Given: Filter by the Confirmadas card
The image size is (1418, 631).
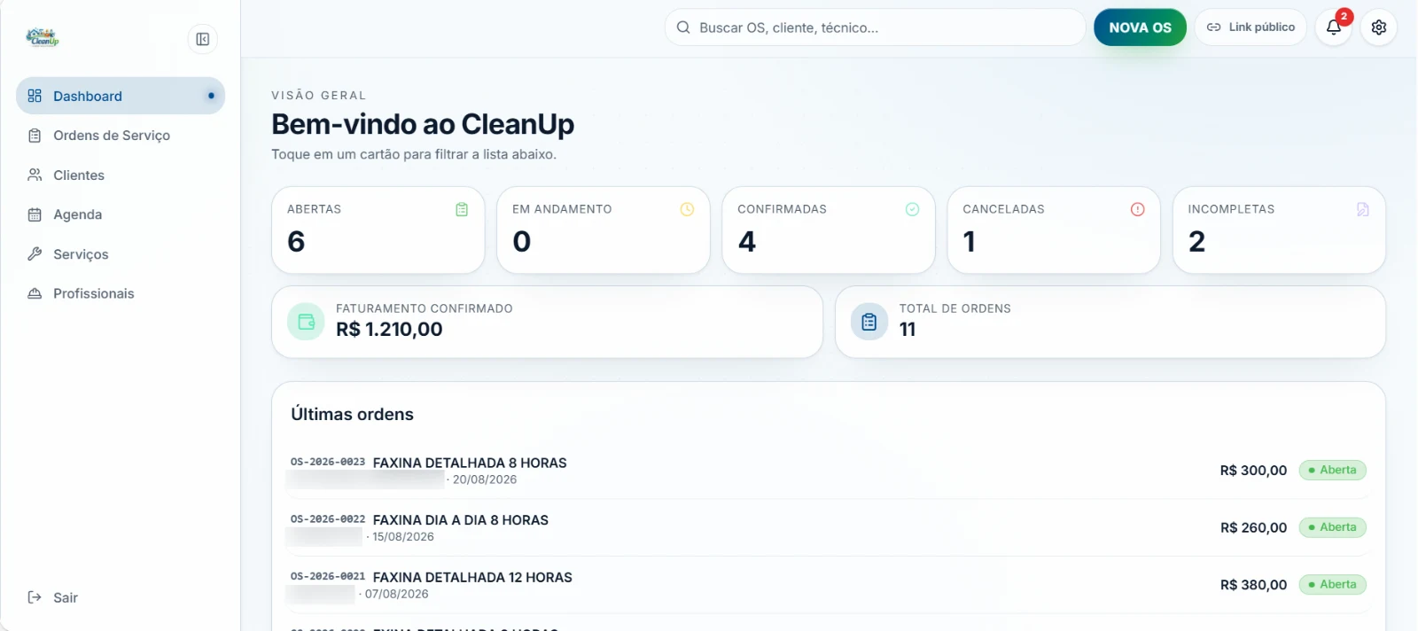Looking at the screenshot, I should 829,230.
